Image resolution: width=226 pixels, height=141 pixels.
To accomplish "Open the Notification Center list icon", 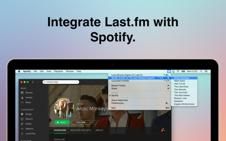I will click(x=206, y=71).
